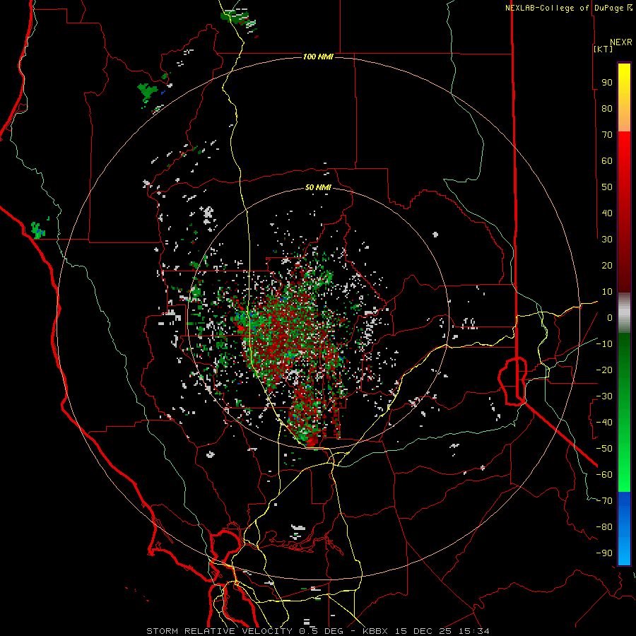
Task: Click the 50 NMI range ring label
Action: (x=318, y=187)
